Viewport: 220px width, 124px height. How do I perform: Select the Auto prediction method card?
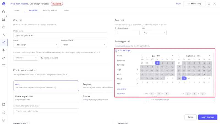tap(46, 86)
